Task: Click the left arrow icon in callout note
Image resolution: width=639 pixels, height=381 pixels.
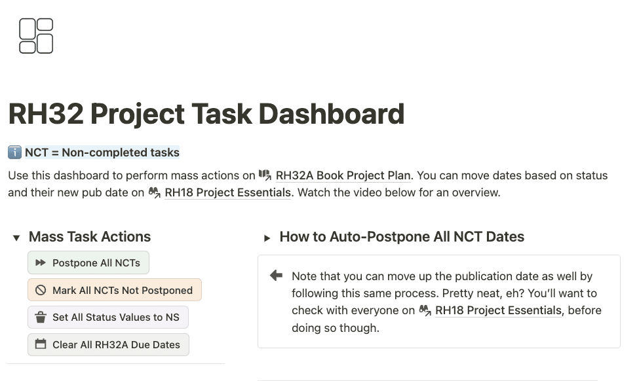Action: [276, 276]
